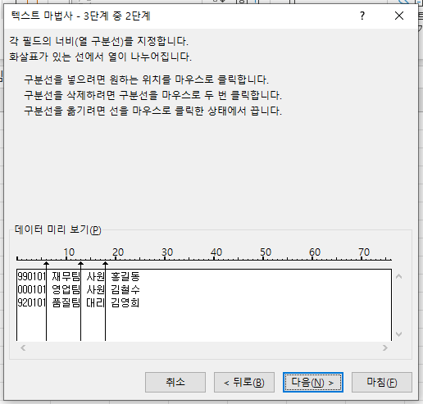423x404 pixels.
Task: Click the 영업팀 text in preview
Action: point(66,289)
